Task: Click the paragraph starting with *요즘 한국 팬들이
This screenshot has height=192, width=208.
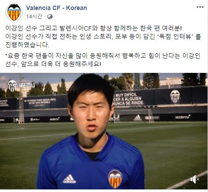Action: tap(102, 60)
